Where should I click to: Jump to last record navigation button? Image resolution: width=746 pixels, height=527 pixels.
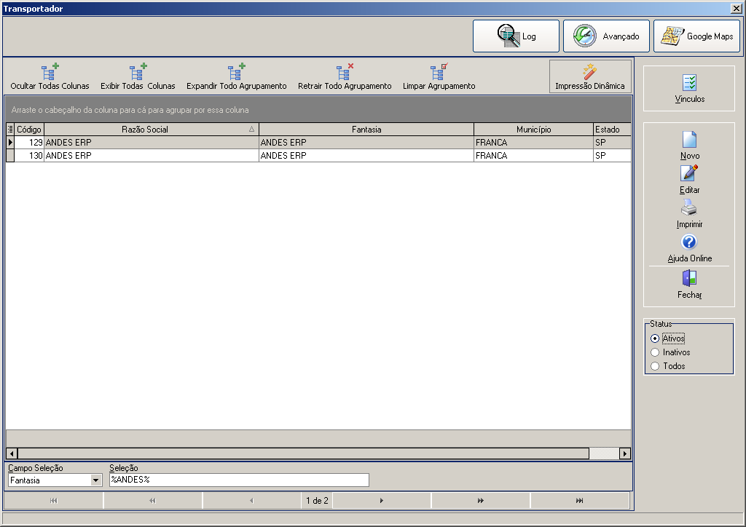click(579, 500)
